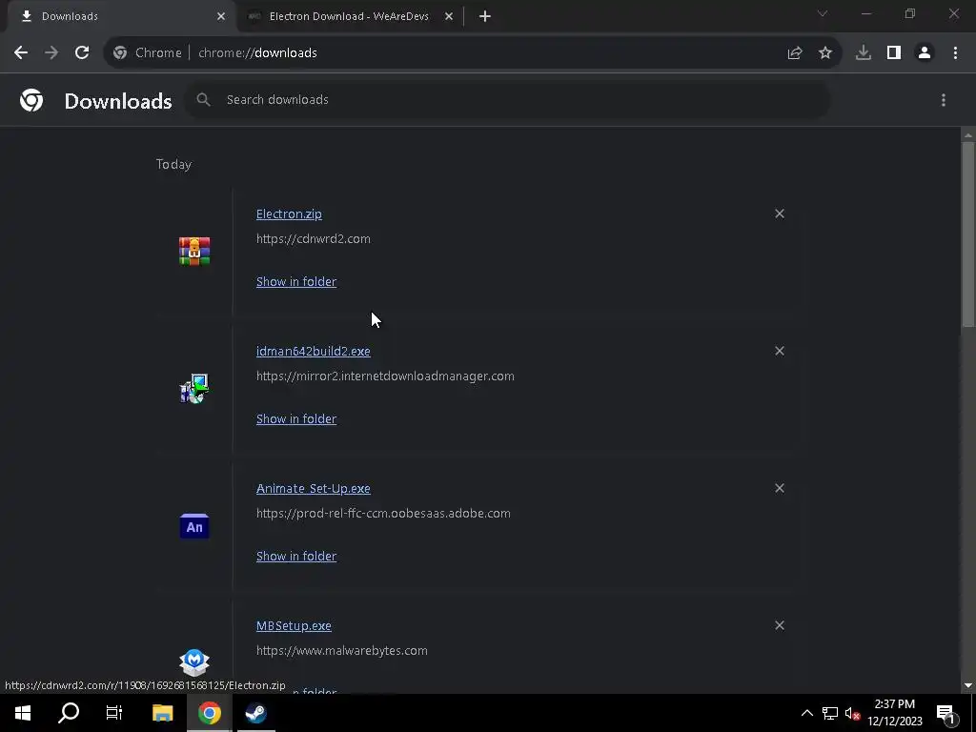Remove Animate_Set-Up.exe from the list
Viewport: 976px width, 732px height.
[780, 488]
